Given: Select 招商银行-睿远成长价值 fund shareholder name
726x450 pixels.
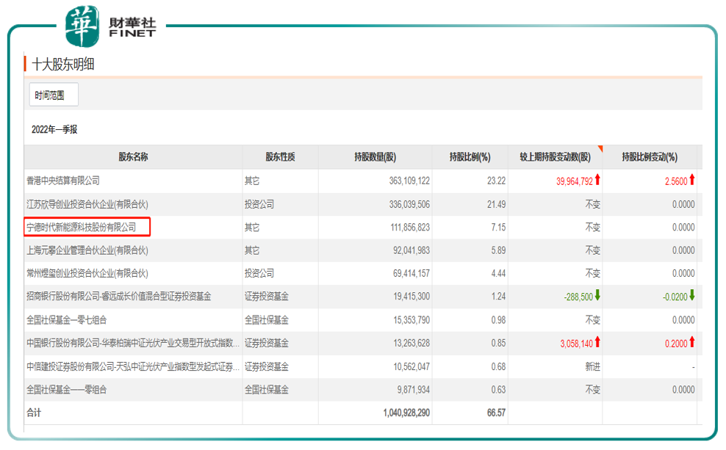Looking at the screenshot, I should click(x=118, y=297).
